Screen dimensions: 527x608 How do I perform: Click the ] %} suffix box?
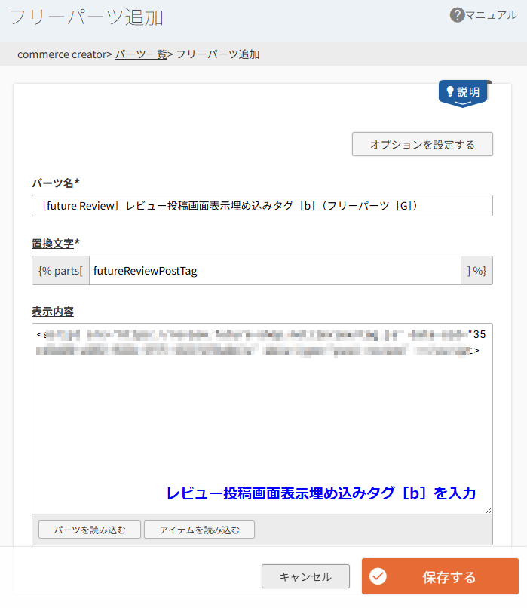pos(476,271)
